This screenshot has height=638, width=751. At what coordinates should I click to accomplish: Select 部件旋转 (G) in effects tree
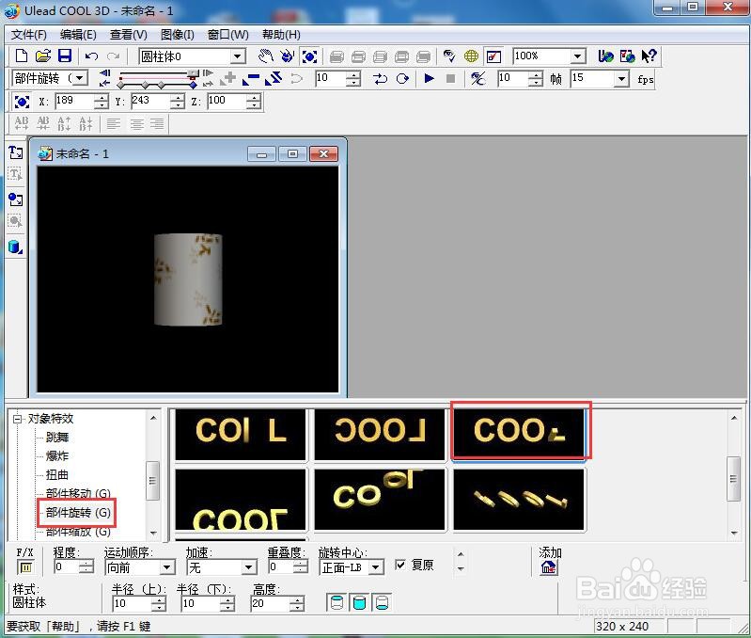click(79, 513)
